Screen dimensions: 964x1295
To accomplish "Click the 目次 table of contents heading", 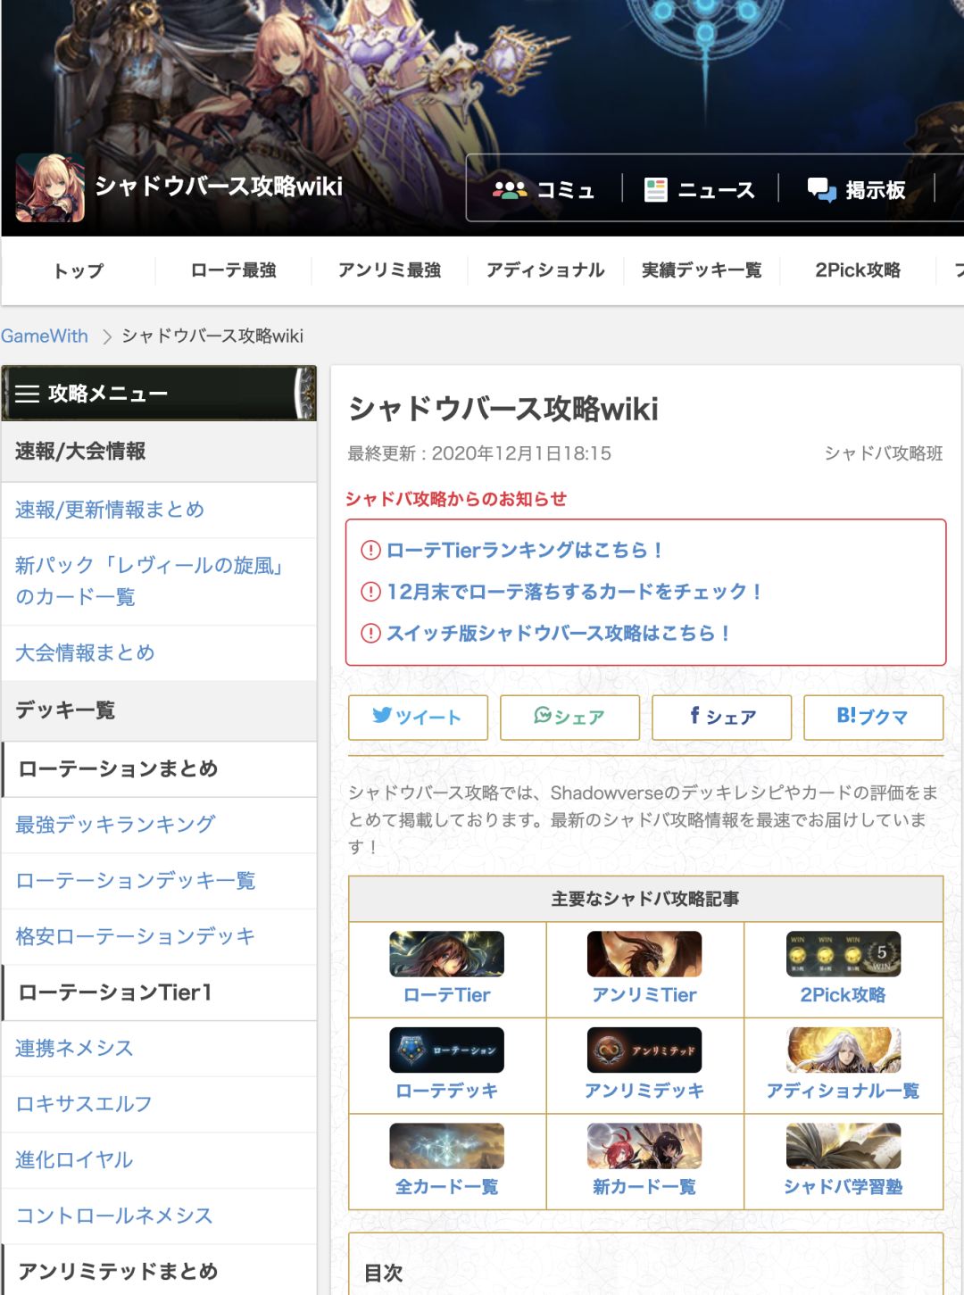I will pos(384,1274).
